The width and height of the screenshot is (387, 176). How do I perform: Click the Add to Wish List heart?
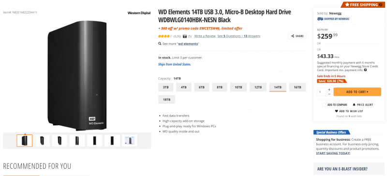click(x=336, y=111)
